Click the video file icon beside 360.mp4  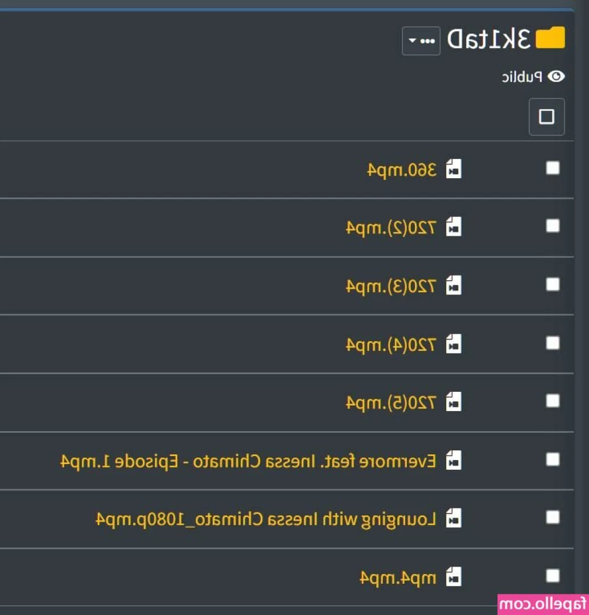pos(453,169)
